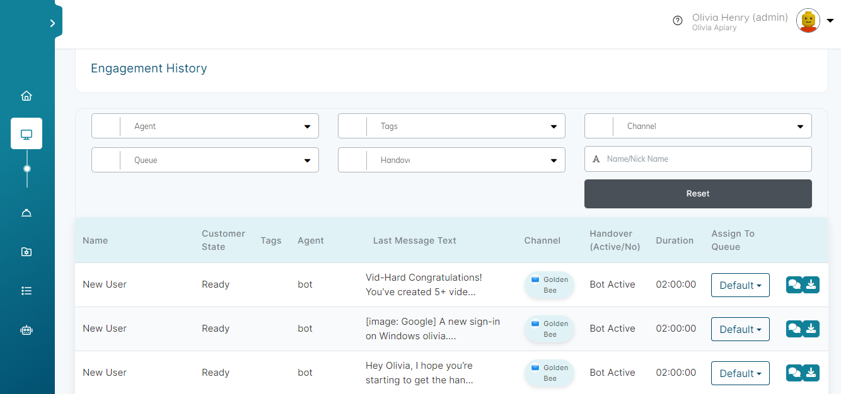Viewport: 841px width, 394px height.
Task: Click the Golden Bee channel badge
Action: [x=548, y=284]
